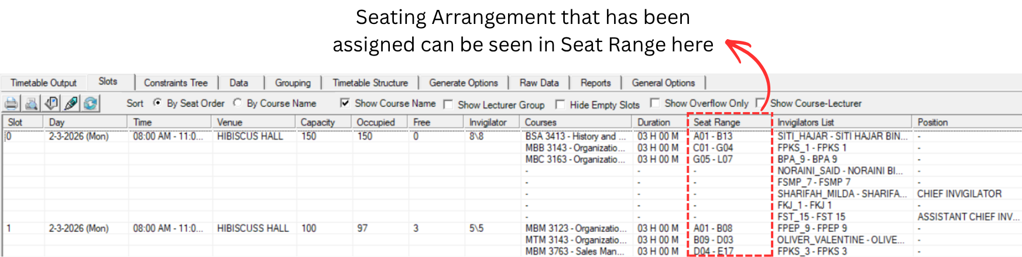
Task: Select the HIBISCUS HALL venue cell
Action: (x=250, y=136)
